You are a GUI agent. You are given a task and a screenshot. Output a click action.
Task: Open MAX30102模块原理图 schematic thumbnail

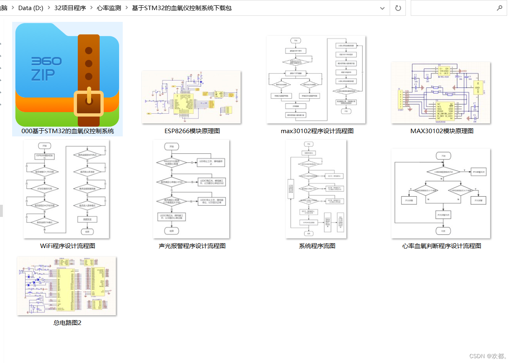pyautogui.click(x=441, y=93)
